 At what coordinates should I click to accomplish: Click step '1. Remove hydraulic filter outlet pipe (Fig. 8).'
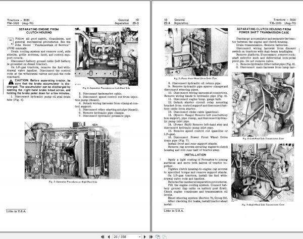click(266, 64)
